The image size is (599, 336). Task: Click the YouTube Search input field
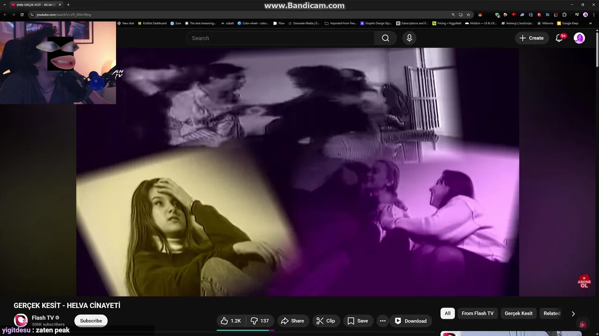click(280, 38)
